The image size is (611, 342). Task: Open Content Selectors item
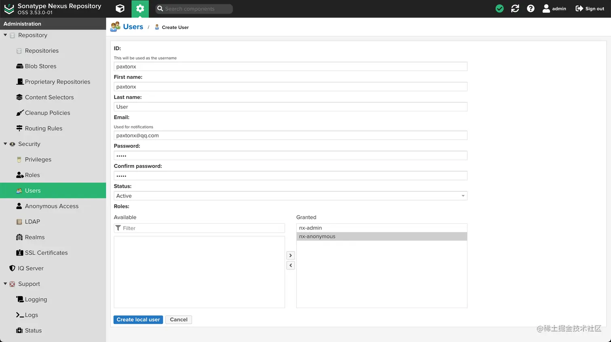[49, 97]
